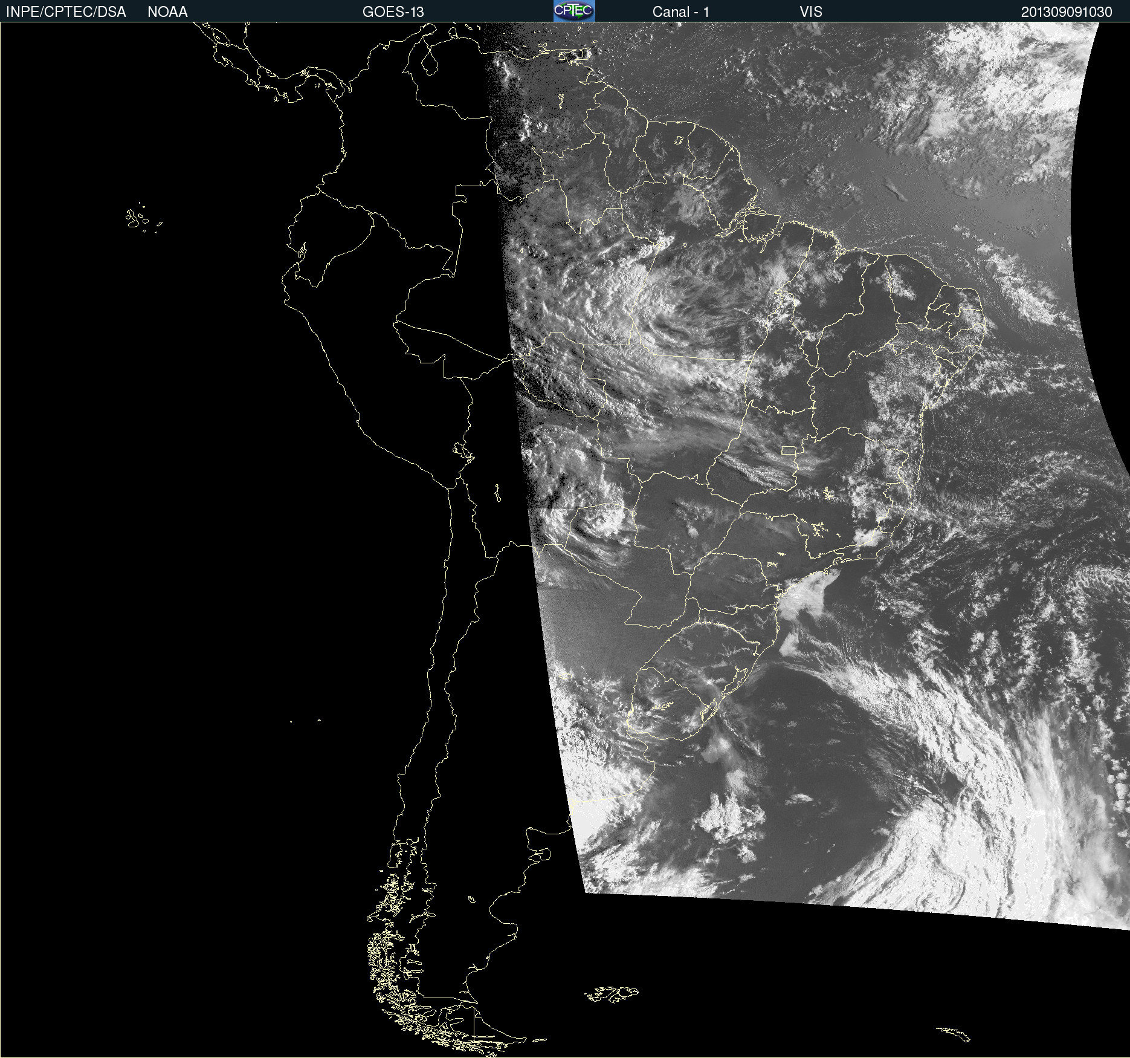
Task: Click the VIS label in the header
Action: tap(811, 12)
